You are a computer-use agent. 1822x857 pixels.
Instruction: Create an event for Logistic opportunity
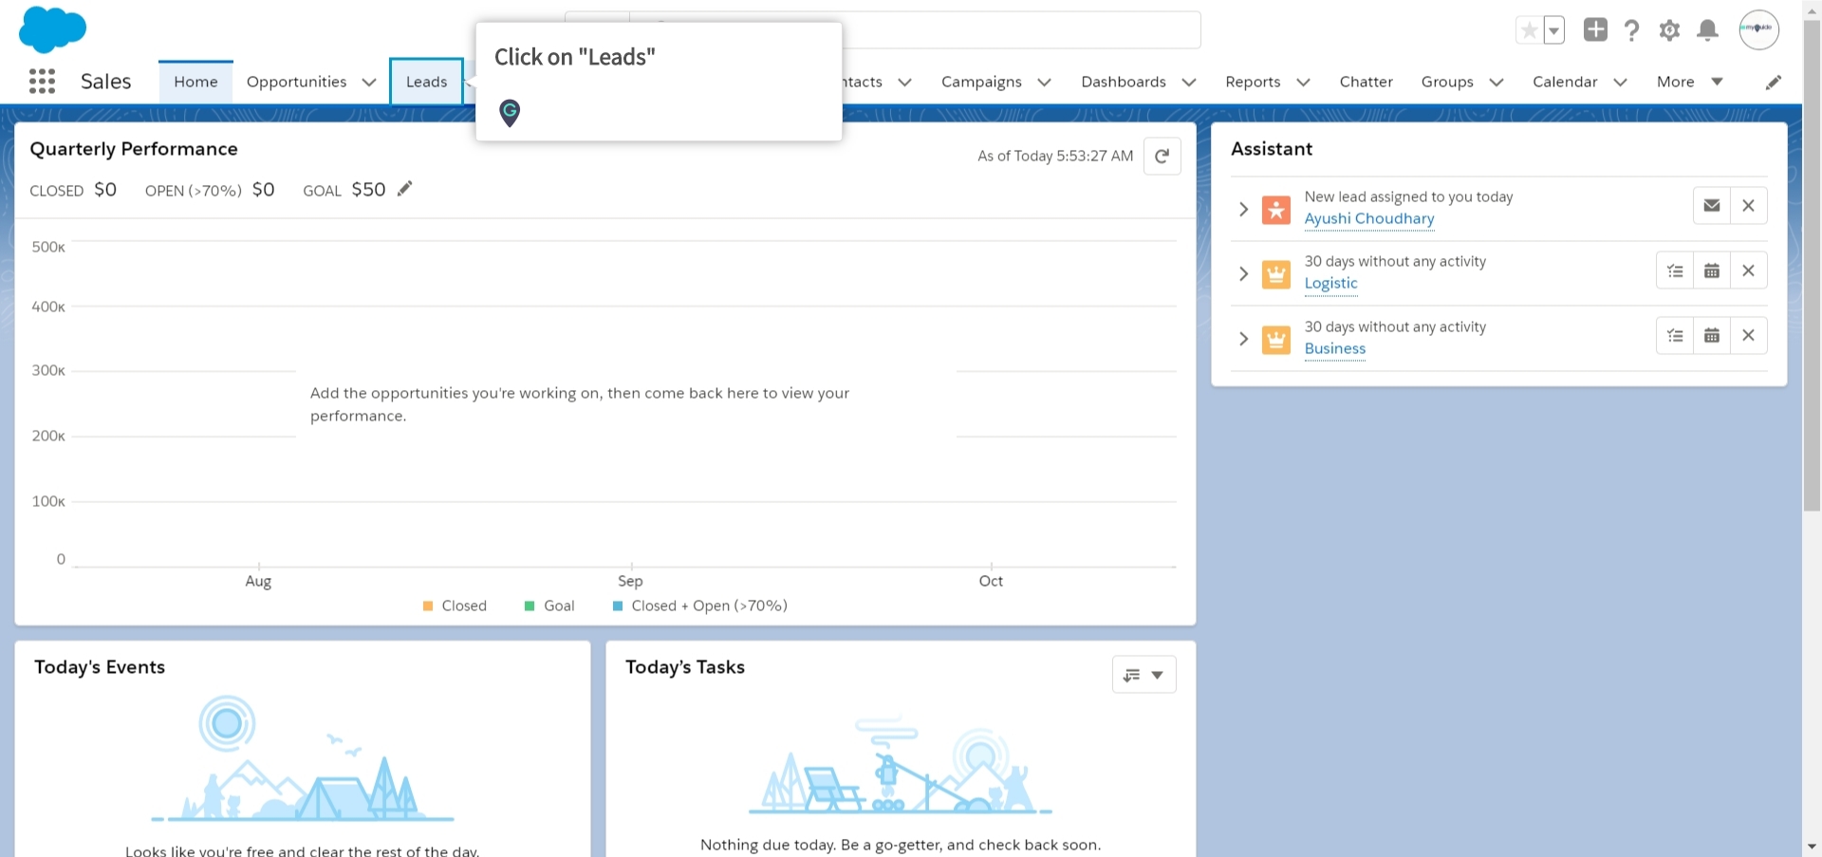[x=1711, y=270]
